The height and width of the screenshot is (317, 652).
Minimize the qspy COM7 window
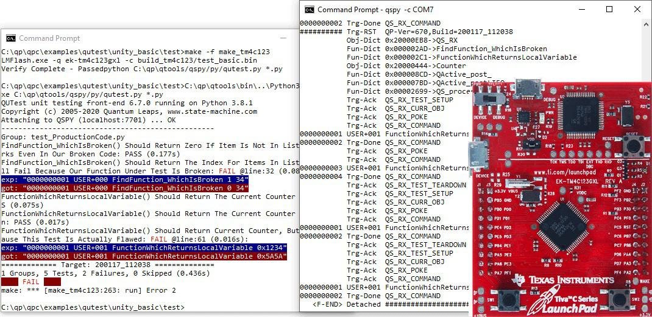[x=581, y=9]
